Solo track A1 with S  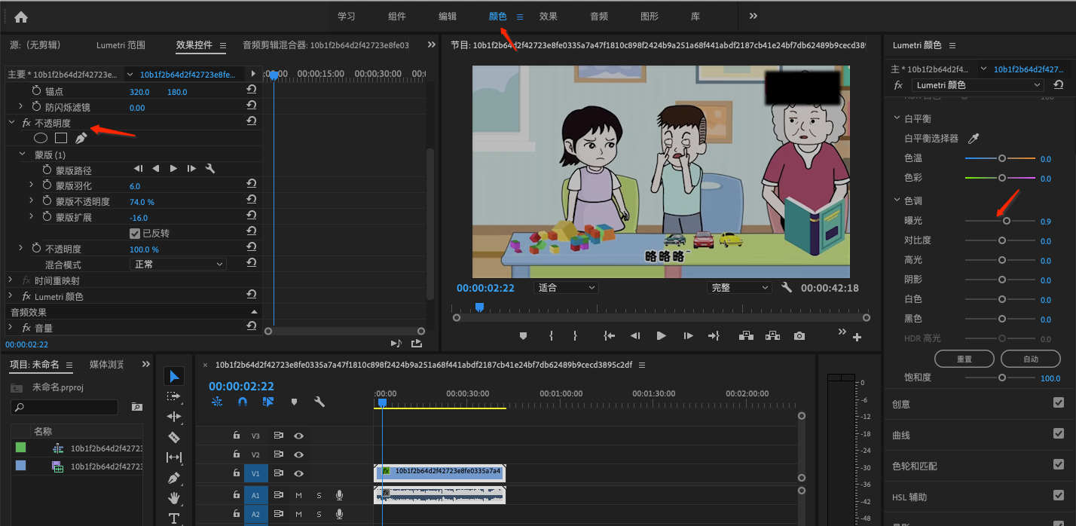coord(319,495)
